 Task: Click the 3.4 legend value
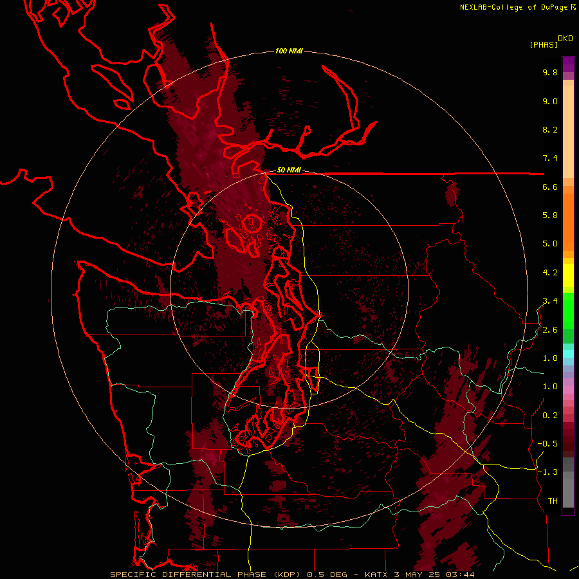click(x=550, y=301)
